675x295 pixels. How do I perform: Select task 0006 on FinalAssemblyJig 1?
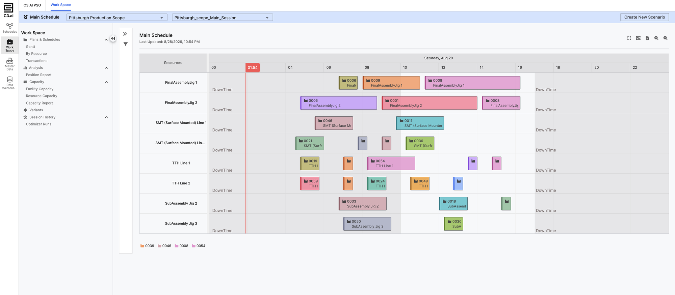(348, 83)
